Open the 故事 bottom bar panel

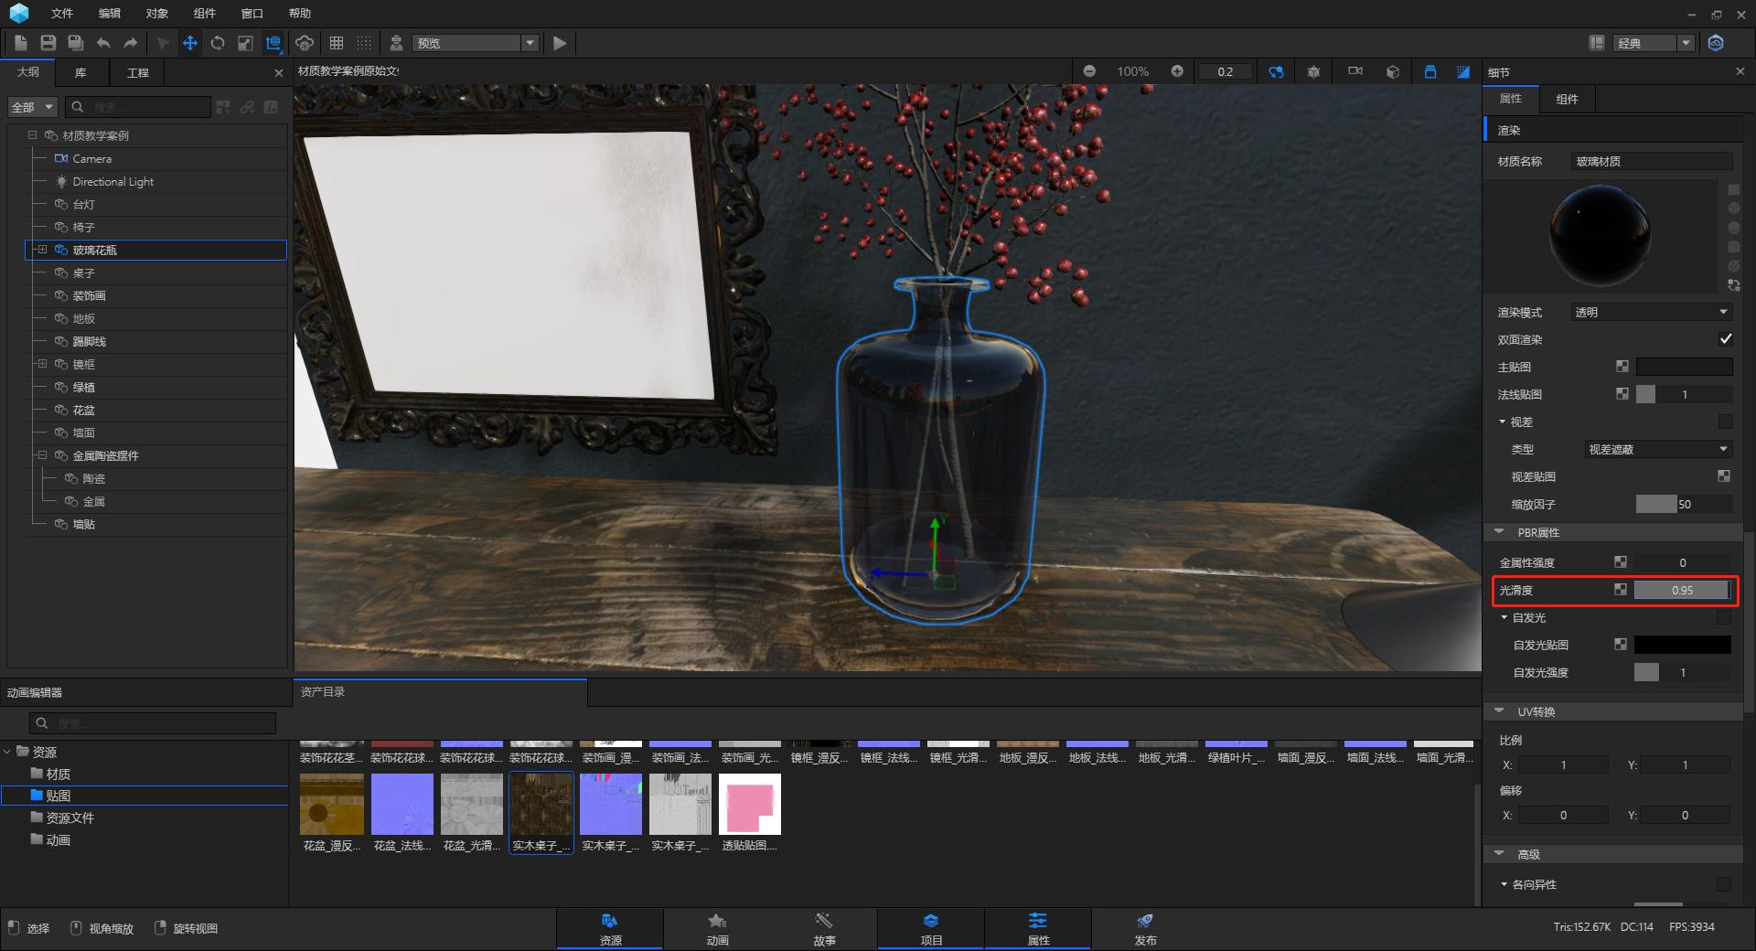(x=824, y=928)
